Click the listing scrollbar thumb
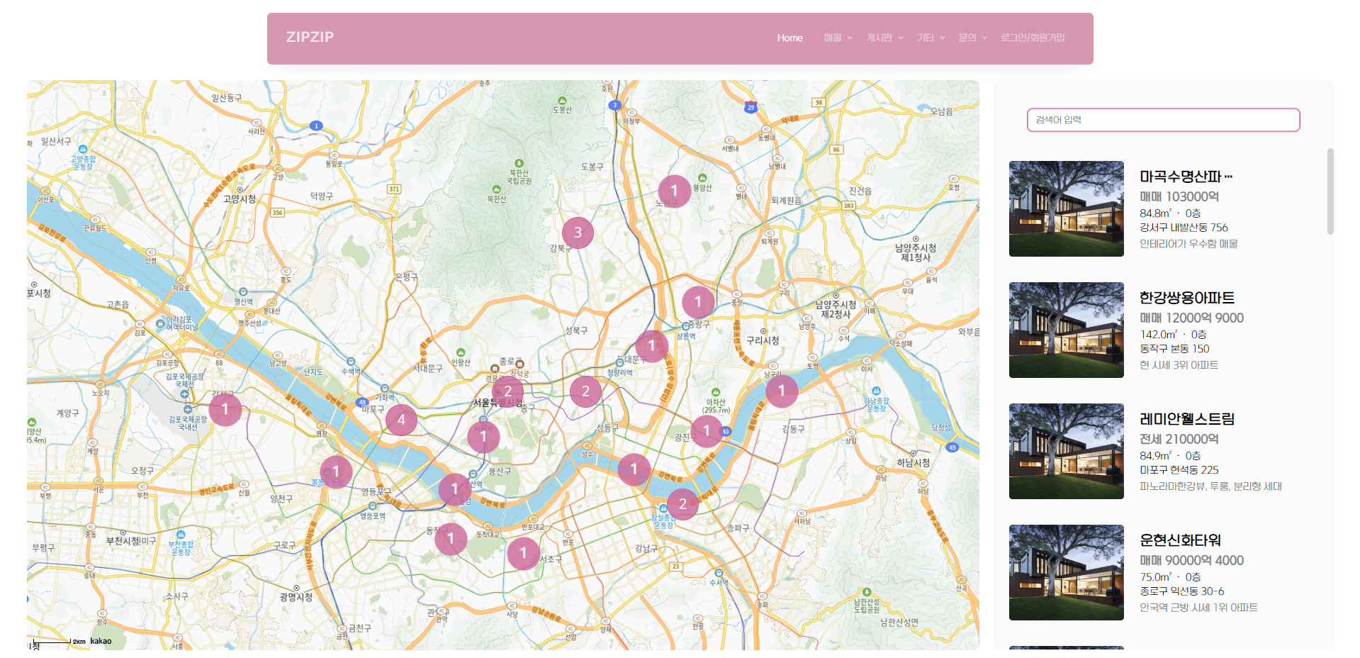The height and width of the screenshot is (658, 1360). (x=1330, y=191)
